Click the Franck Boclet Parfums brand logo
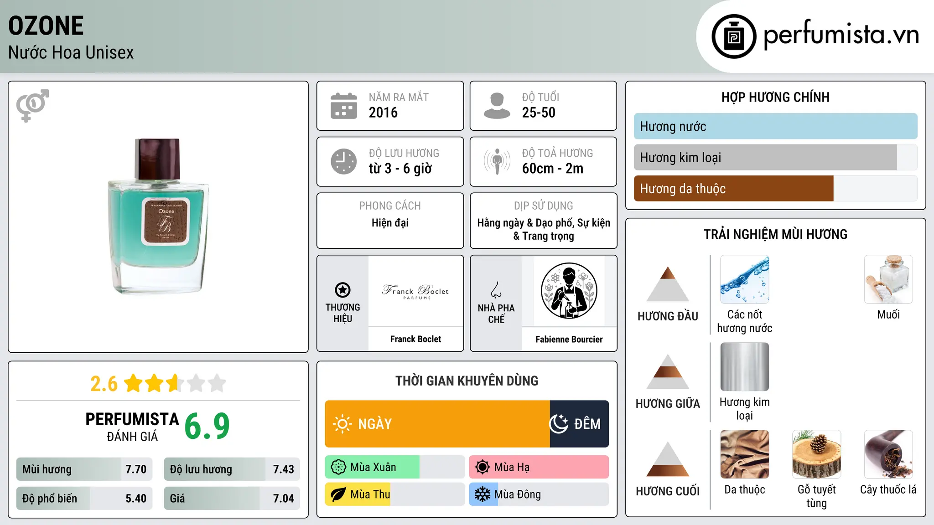Screen dimensions: 934x525 point(415,291)
